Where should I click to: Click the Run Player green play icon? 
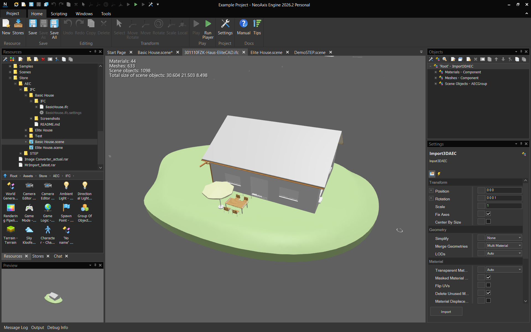coord(208,24)
